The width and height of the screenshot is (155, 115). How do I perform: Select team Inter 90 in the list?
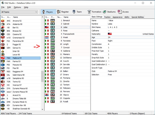(20, 51)
